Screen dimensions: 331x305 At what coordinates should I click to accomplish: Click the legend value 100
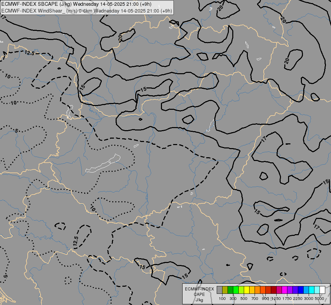[x=222, y=299]
